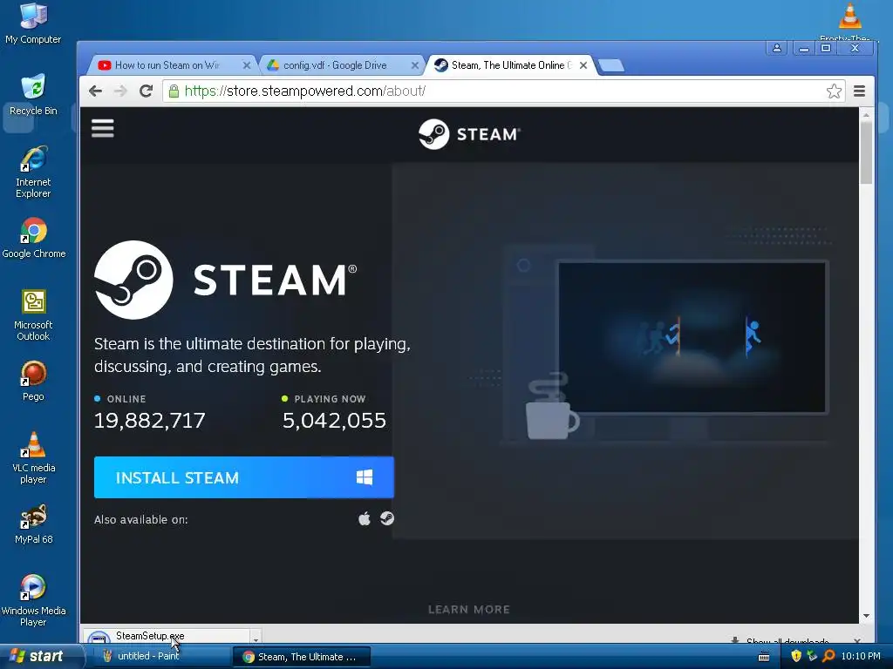This screenshot has height=669, width=893.
Task: Click the Chrome profile user icon
Action: point(776,49)
